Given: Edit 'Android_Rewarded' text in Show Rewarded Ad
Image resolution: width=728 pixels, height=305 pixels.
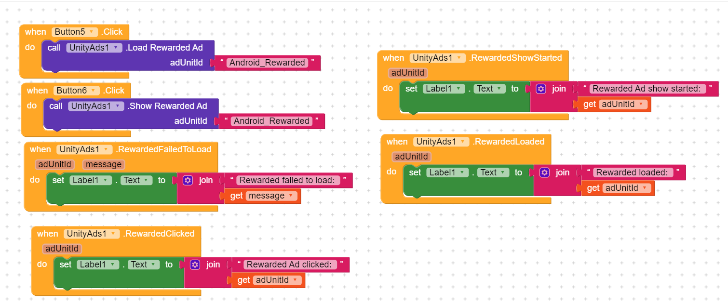Looking at the screenshot, I should (271, 121).
